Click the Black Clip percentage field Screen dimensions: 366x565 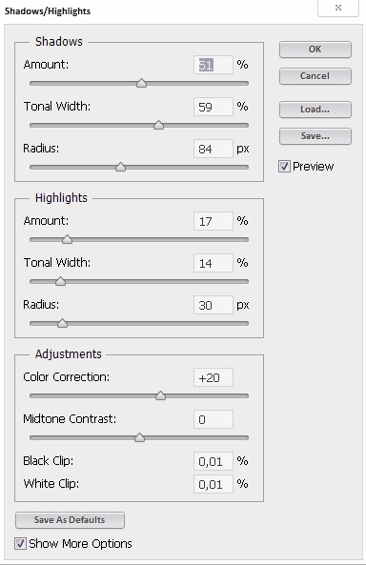[x=213, y=461]
